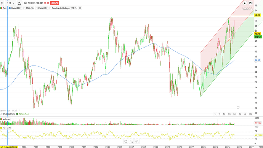This screenshot has height=148, width=263.
Task: Click the 45,03 current price tag on axis
Action: tap(257, 33)
